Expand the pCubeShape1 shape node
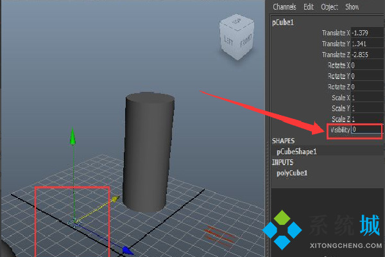The height and width of the screenshot is (257, 385). coord(296,152)
